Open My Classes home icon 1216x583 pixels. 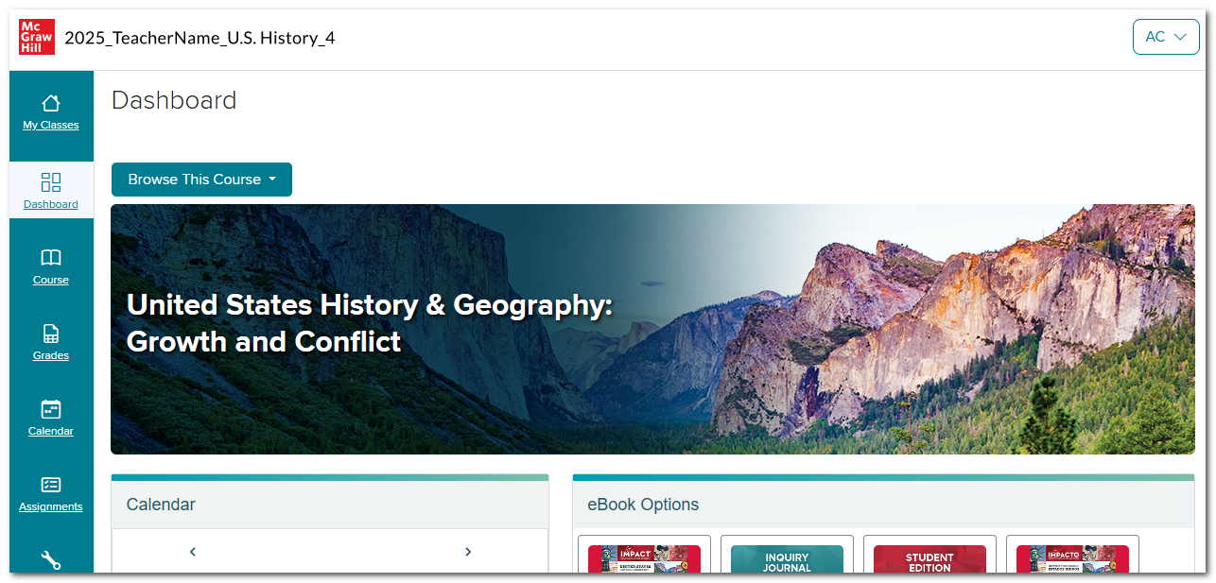tap(51, 102)
